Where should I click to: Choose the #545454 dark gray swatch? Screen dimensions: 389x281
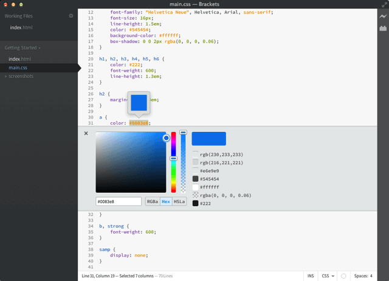[195, 179]
